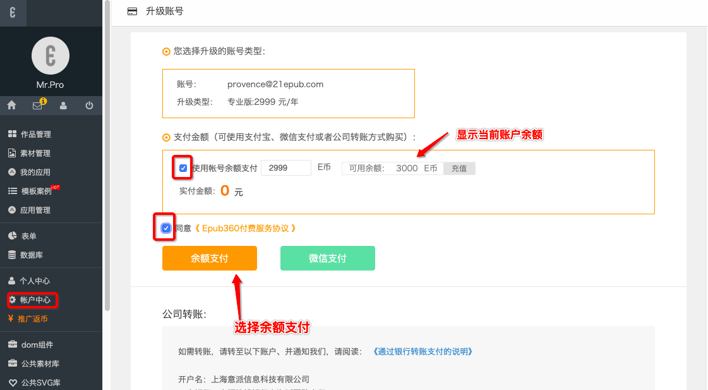
Task: Open 素材管理 in the sidebar
Action: (35, 153)
